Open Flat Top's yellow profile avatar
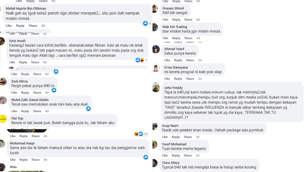The height and width of the screenshot is (172, 305). click(3, 119)
